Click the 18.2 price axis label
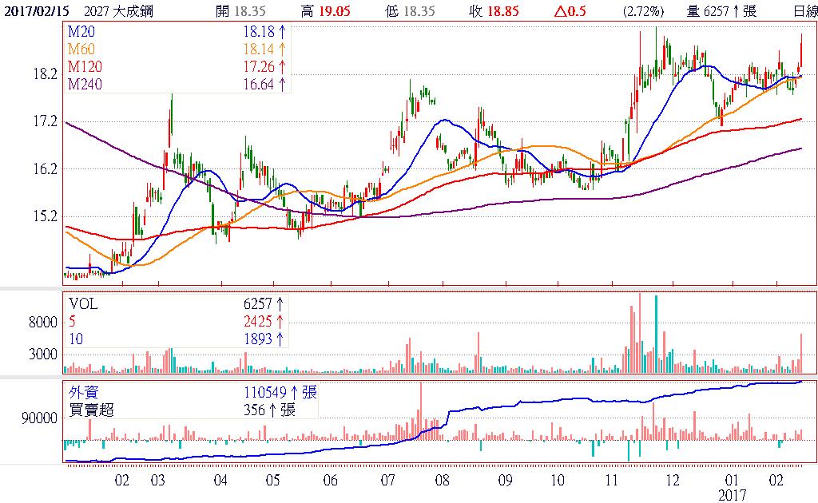818x503 pixels. point(44,74)
